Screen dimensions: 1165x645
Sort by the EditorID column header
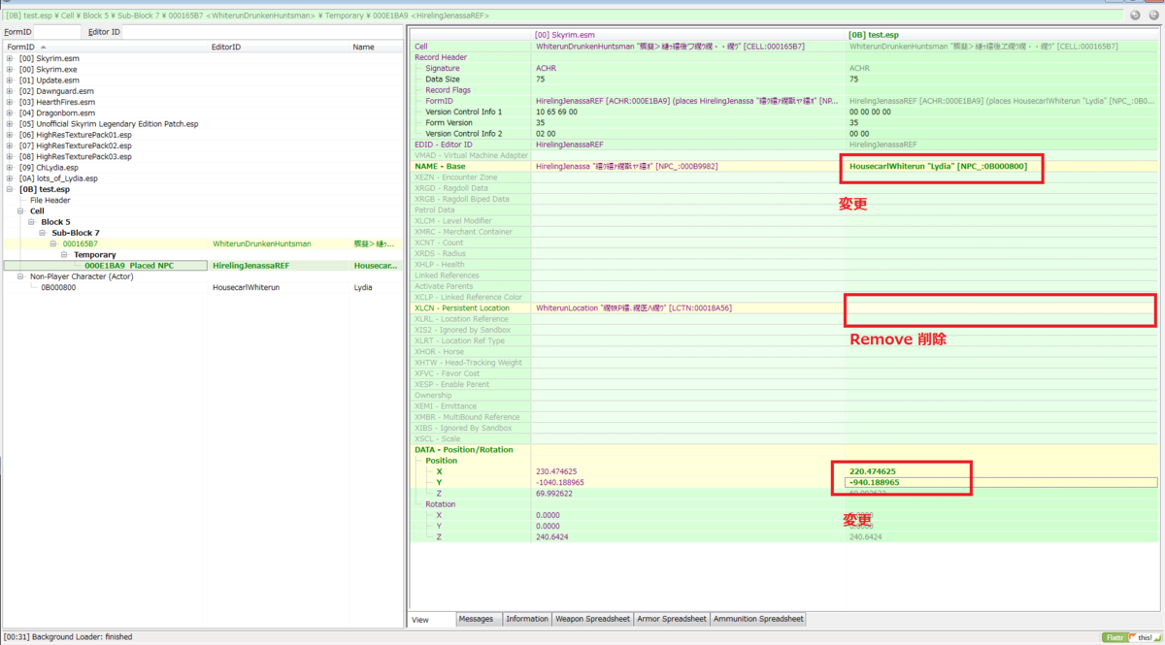279,47
